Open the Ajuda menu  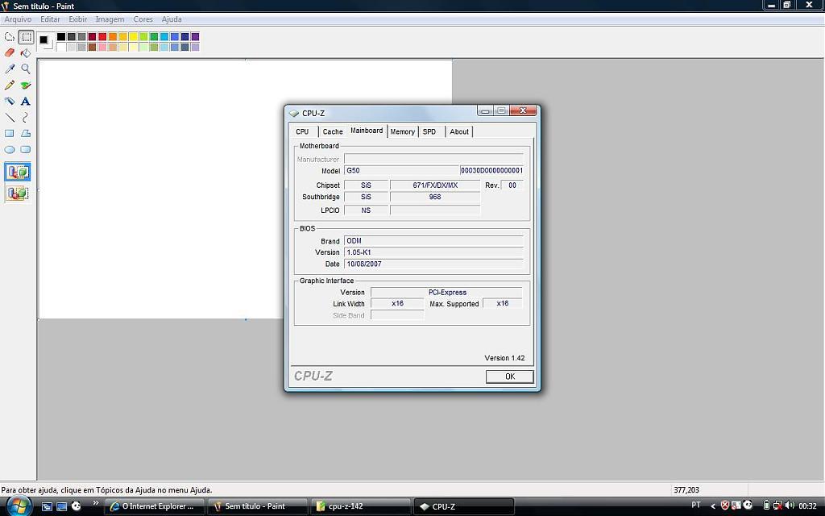(x=172, y=19)
